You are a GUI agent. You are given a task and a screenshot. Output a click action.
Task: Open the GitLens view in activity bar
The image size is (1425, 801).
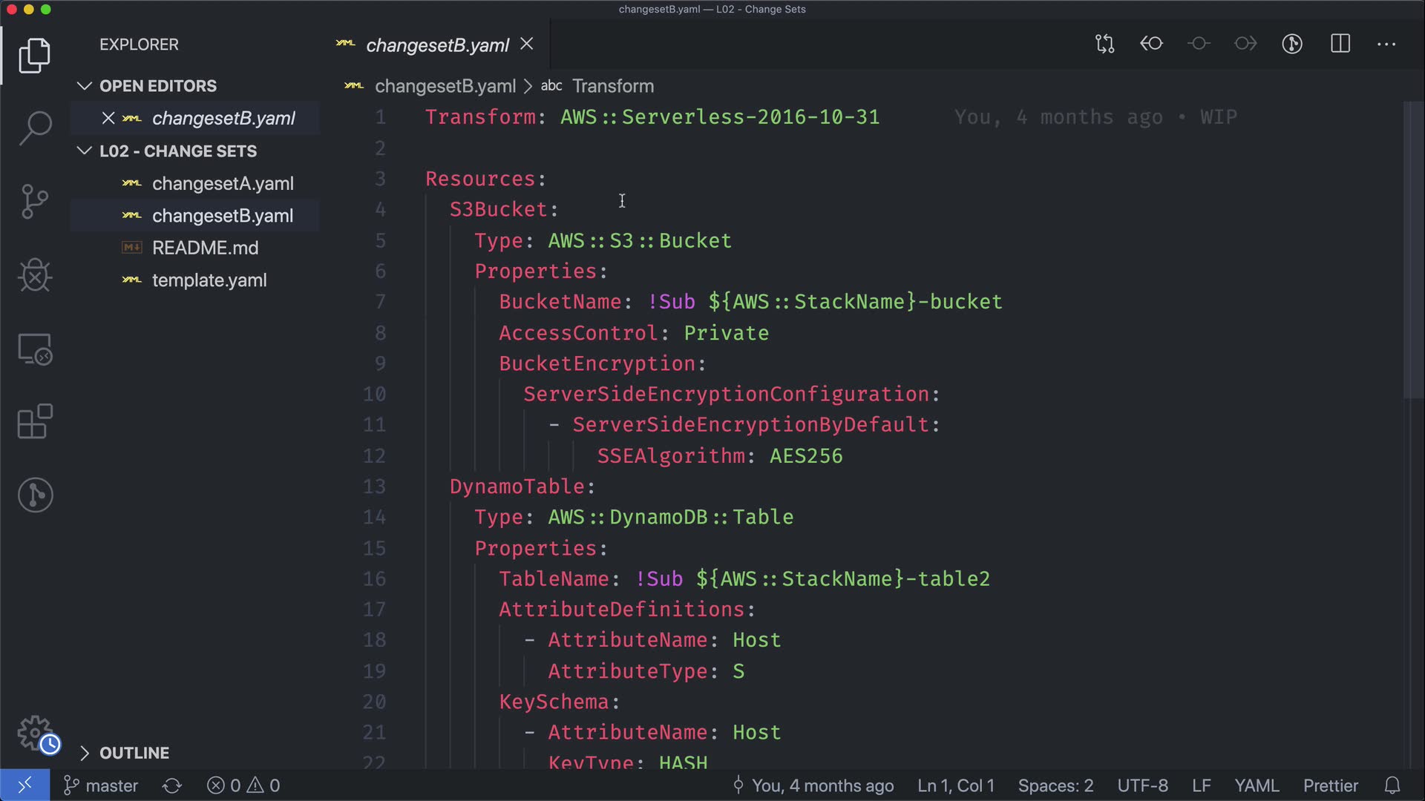point(35,495)
